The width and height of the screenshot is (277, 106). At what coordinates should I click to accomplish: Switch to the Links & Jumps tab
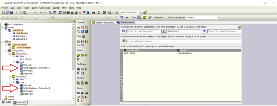pyautogui.click(x=126, y=22)
